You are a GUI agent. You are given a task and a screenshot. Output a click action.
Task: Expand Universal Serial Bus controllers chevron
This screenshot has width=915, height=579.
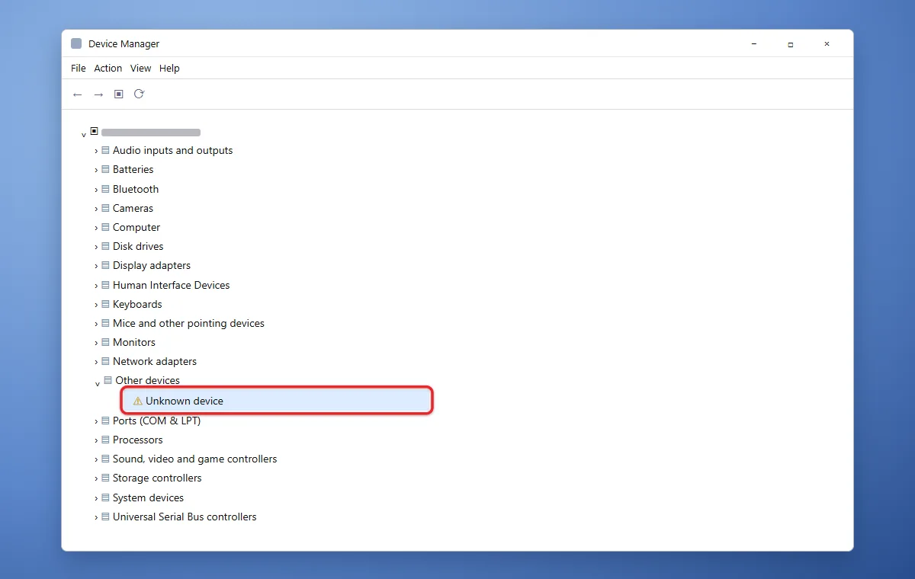(x=97, y=517)
